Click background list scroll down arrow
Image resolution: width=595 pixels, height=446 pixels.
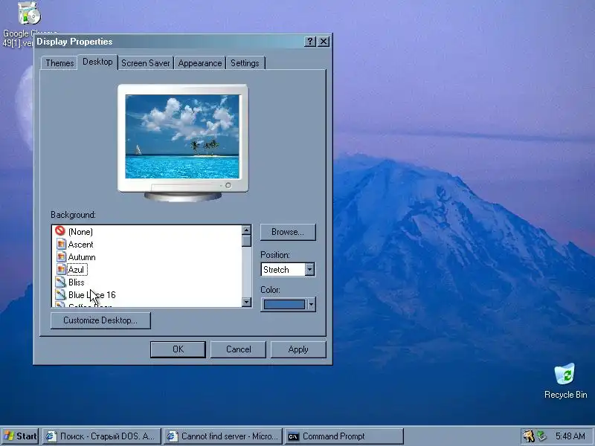[246, 302]
